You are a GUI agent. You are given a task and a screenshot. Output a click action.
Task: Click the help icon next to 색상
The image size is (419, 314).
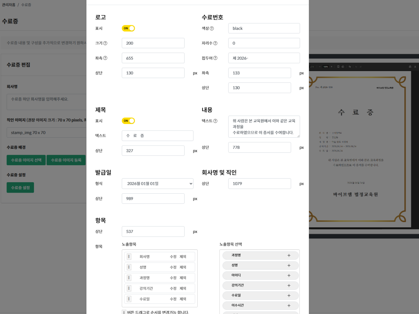point(212,28)
